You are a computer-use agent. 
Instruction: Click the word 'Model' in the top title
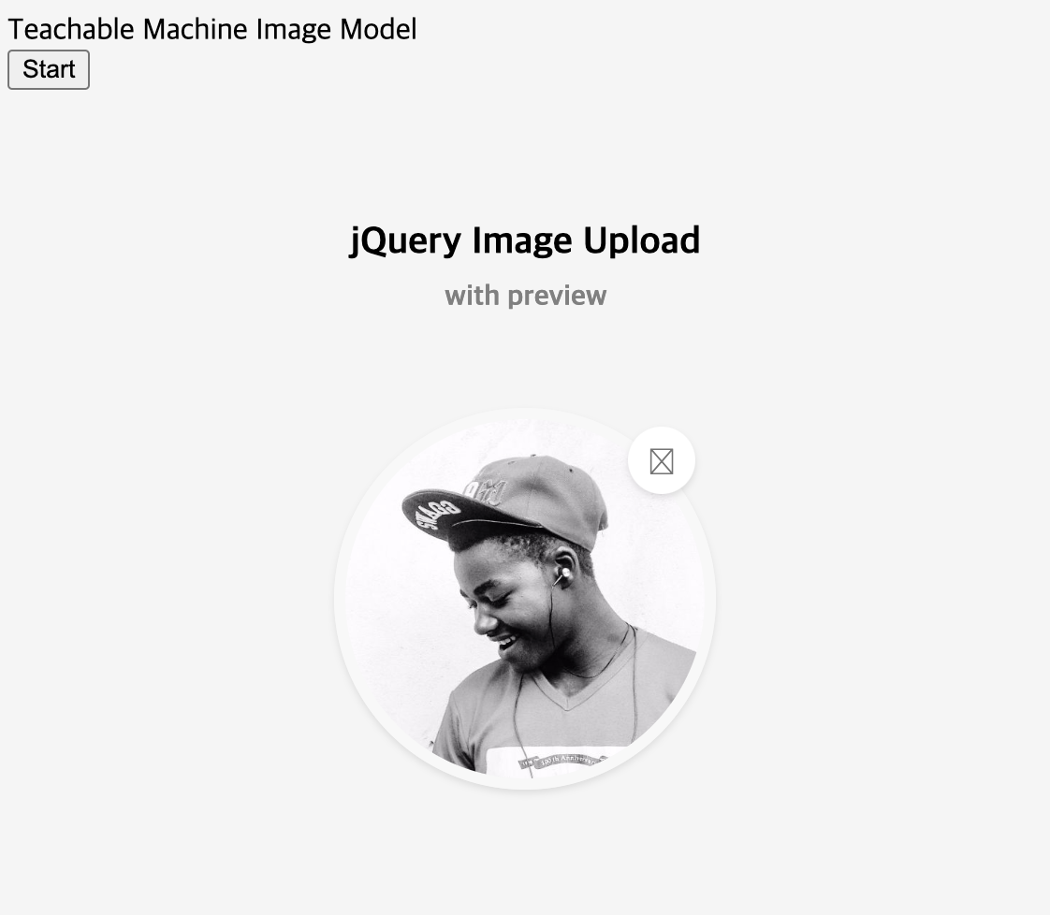pos(378,29)
